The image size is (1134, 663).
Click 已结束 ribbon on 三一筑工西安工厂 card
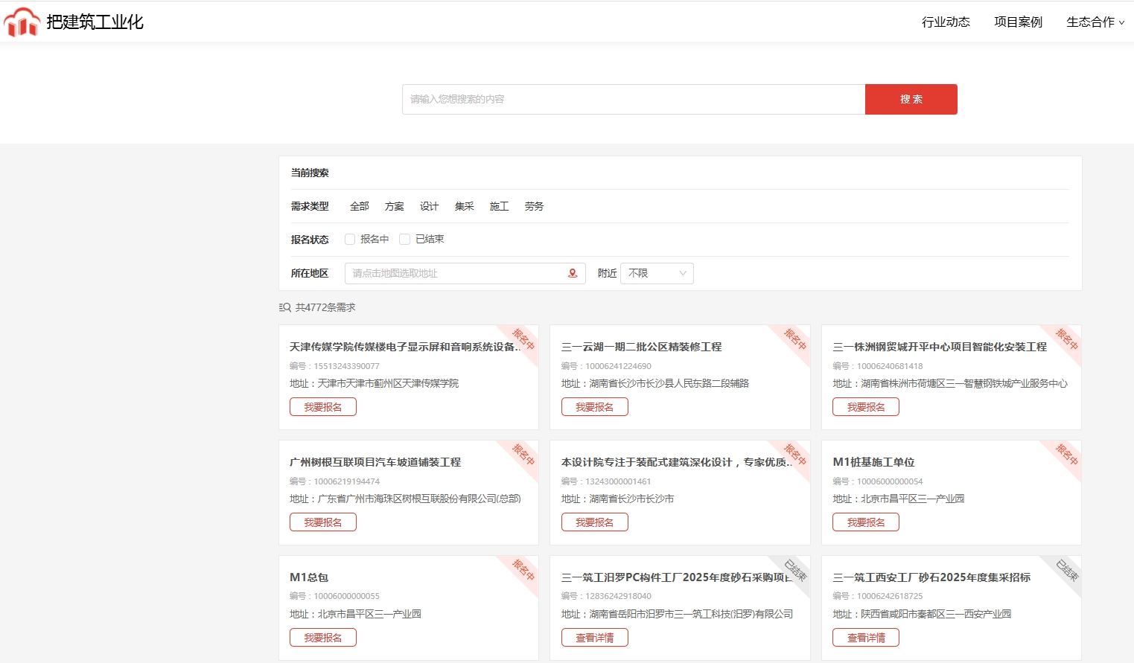point(1067,570)
